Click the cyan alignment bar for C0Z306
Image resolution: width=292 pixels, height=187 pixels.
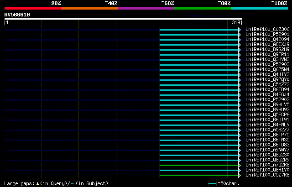pyautogui.click(x=199, y=30)
